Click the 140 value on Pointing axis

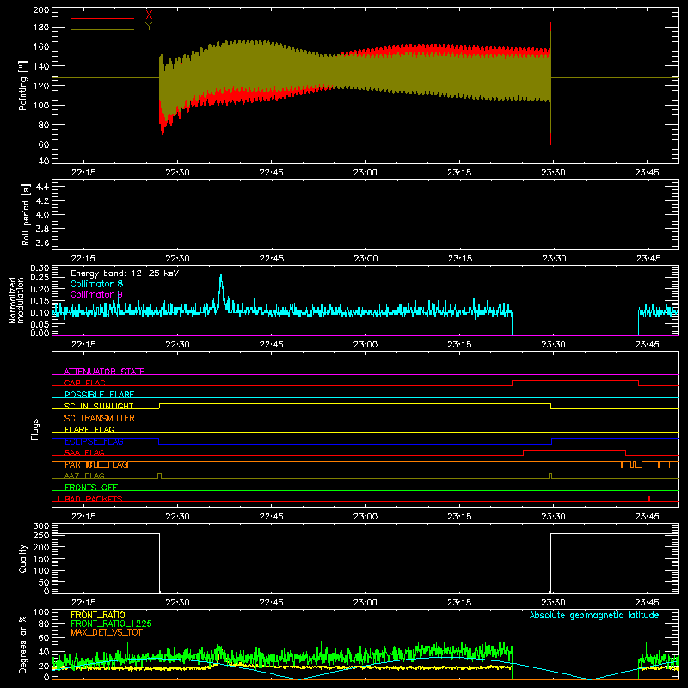(41, 66)
